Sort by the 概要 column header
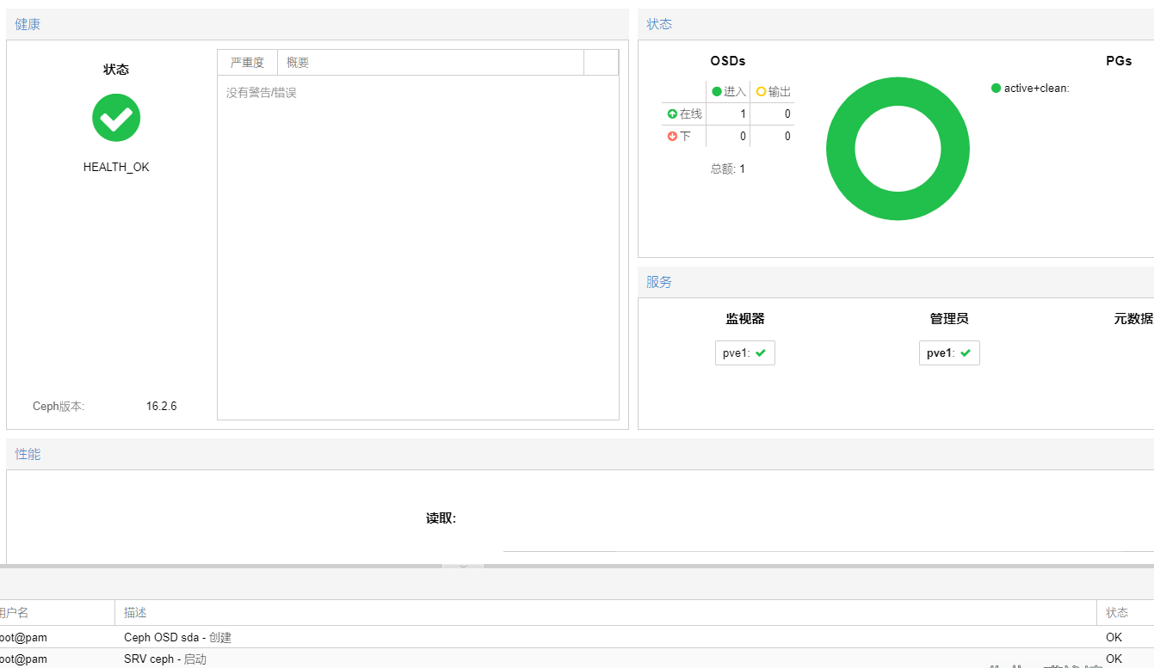Viewport: 1154px width, 668px height. [x=430, y=63]
